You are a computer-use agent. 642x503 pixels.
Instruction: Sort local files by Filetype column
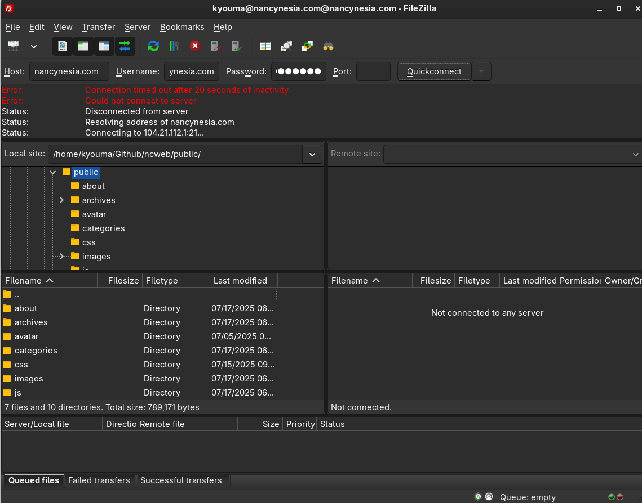point(176,281)
